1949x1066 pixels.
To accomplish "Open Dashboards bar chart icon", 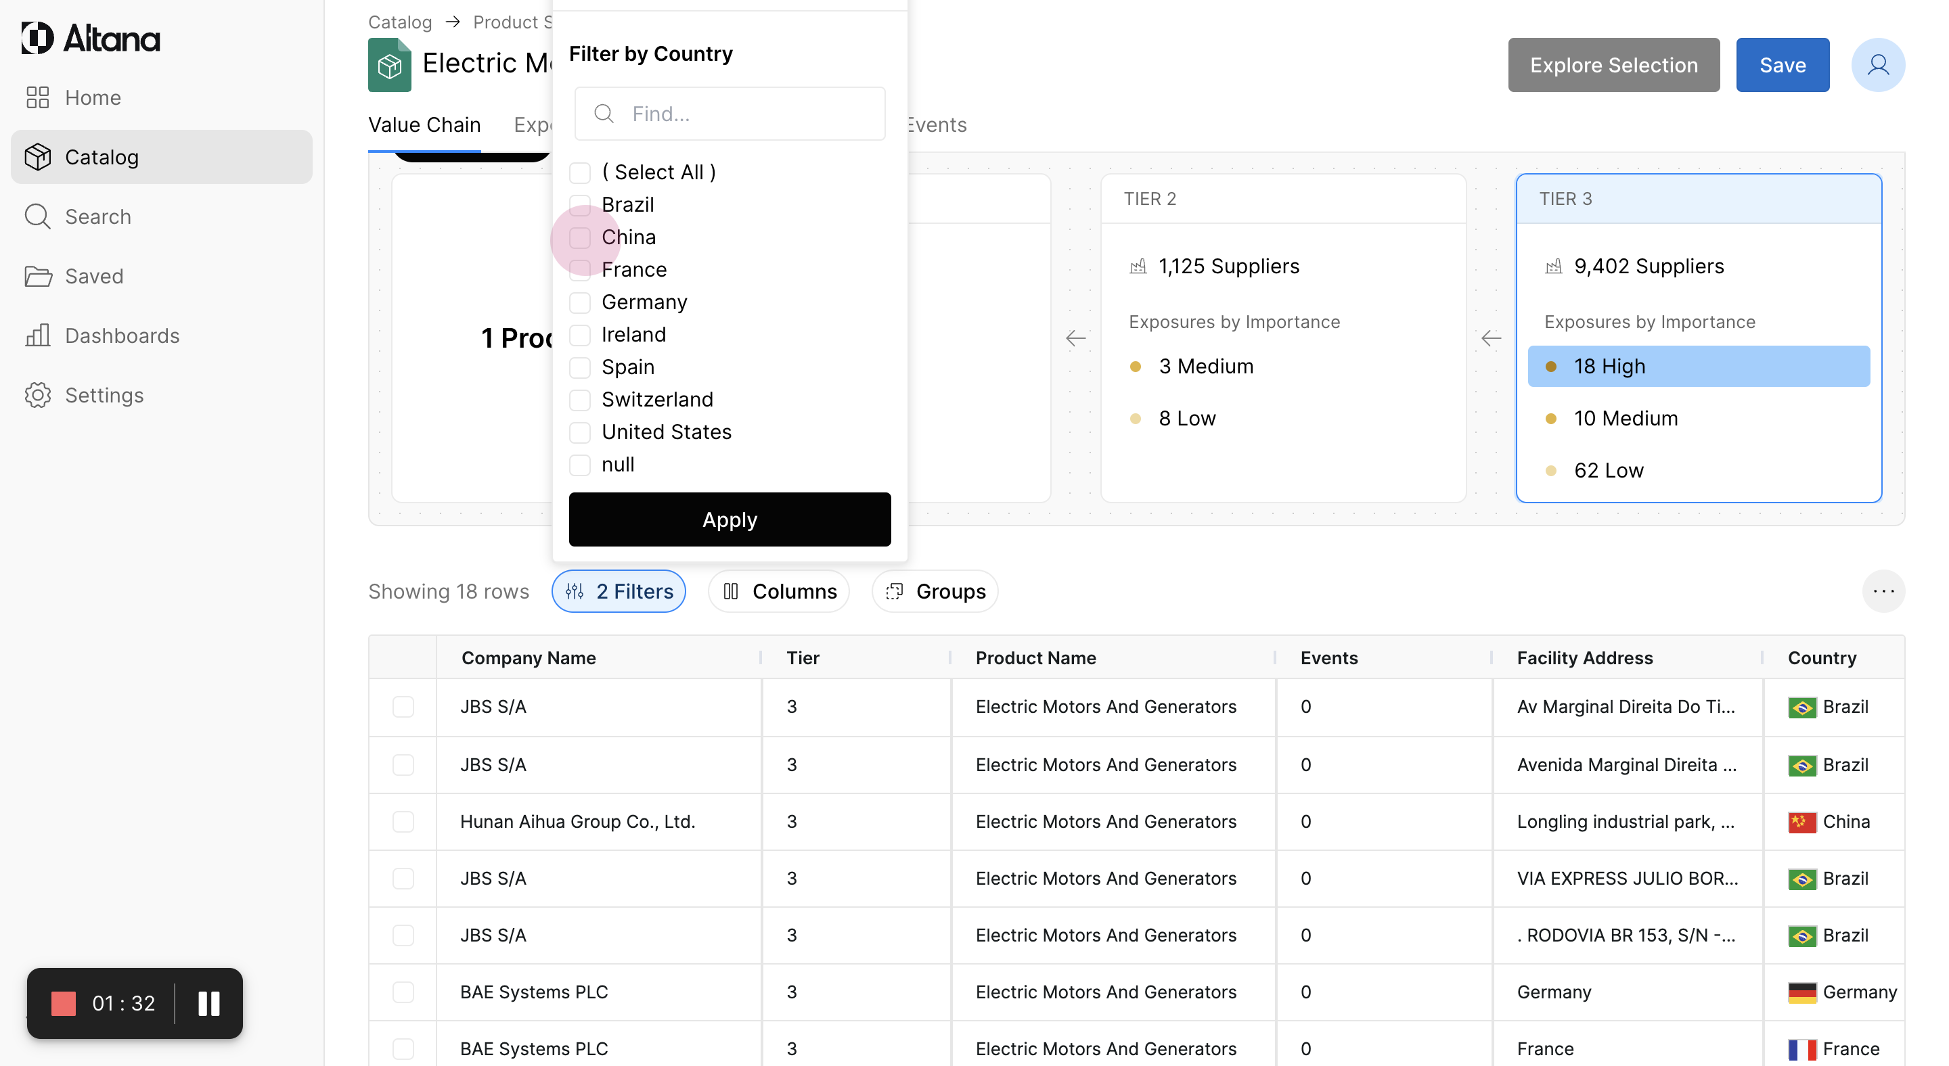I will 37,335.
